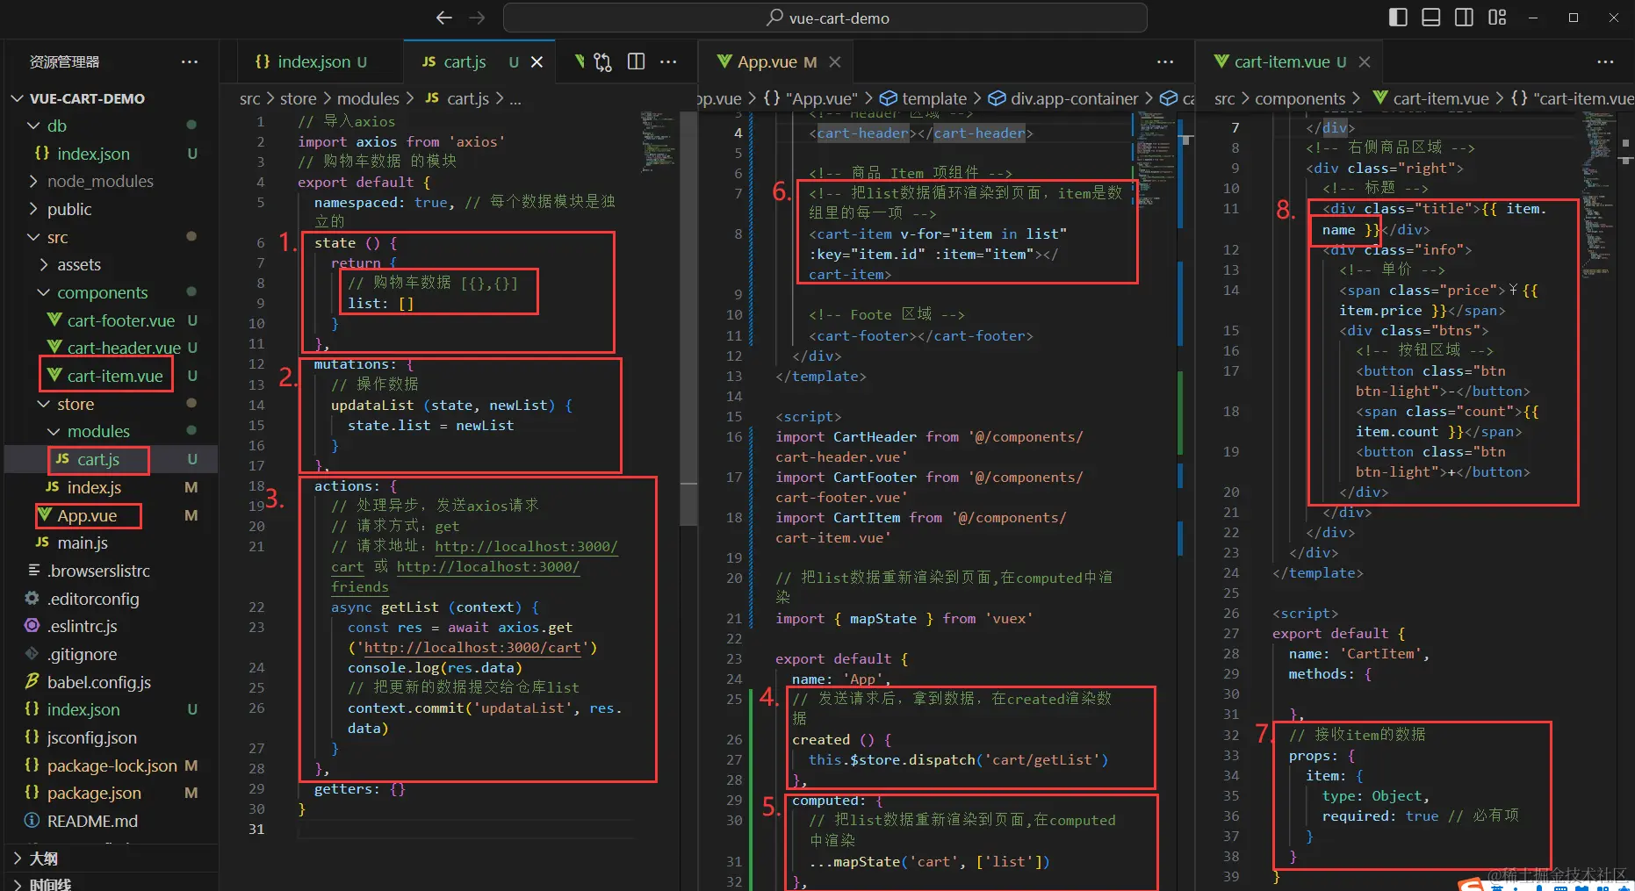
Task: Click template breadcrumb in App.vue editor
Action: click(933, 98)
